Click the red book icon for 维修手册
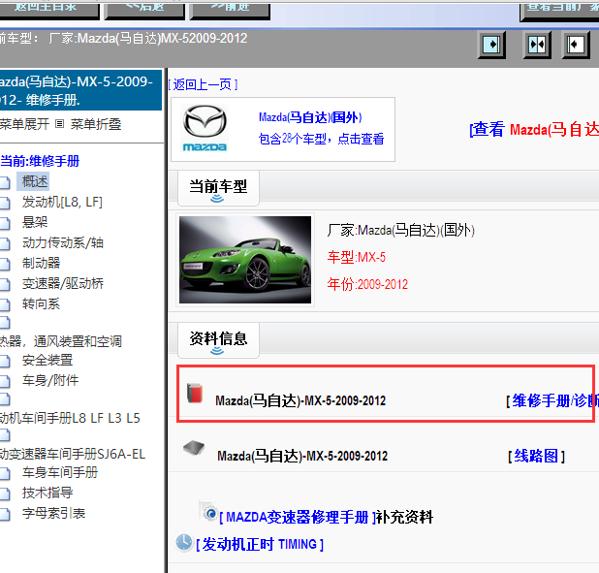 pos(195,393)
